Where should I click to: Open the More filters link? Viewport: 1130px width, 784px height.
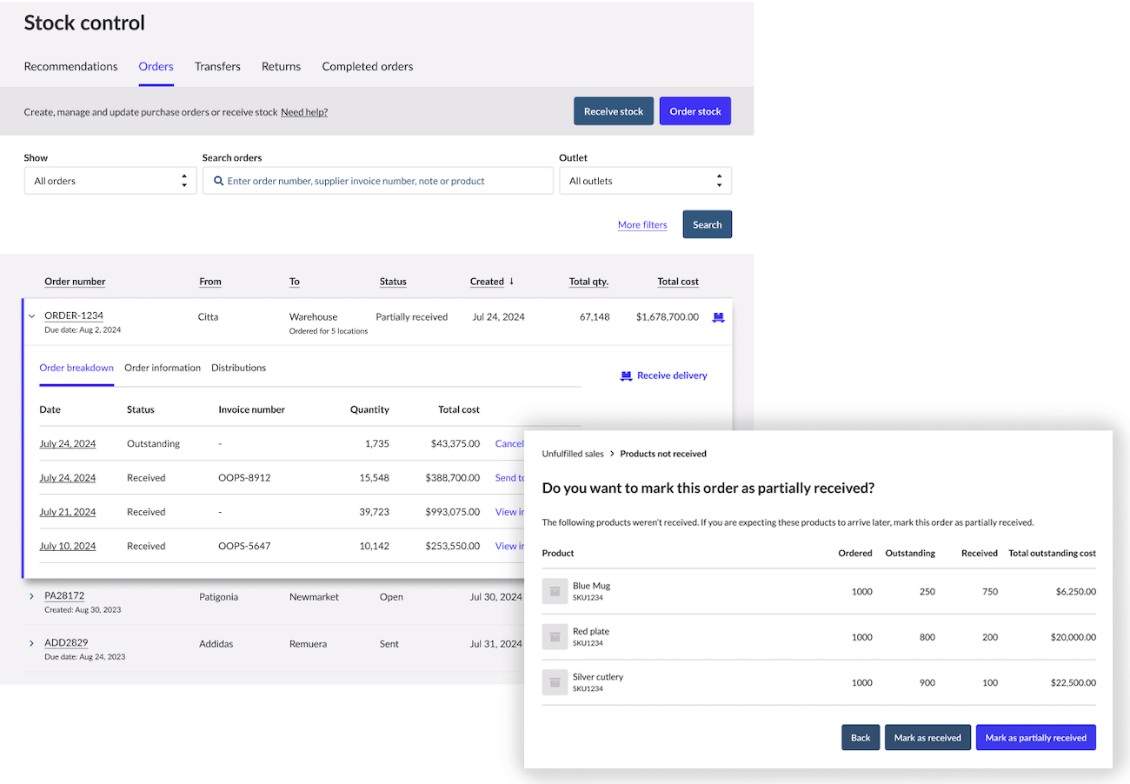tap(642, 225)
